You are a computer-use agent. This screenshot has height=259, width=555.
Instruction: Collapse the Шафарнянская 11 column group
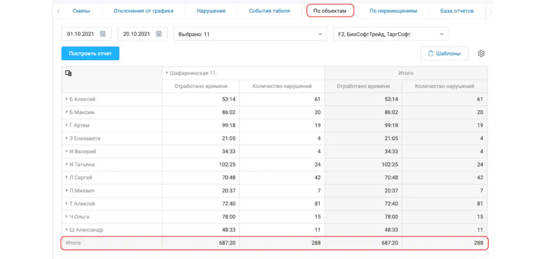pos(166,73)
